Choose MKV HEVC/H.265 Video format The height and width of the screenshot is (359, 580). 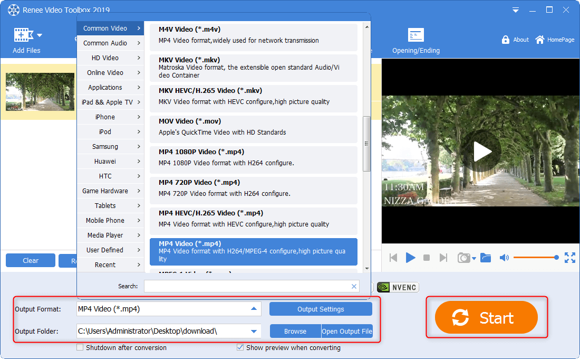pyautogui.click(x=254, y=99)
